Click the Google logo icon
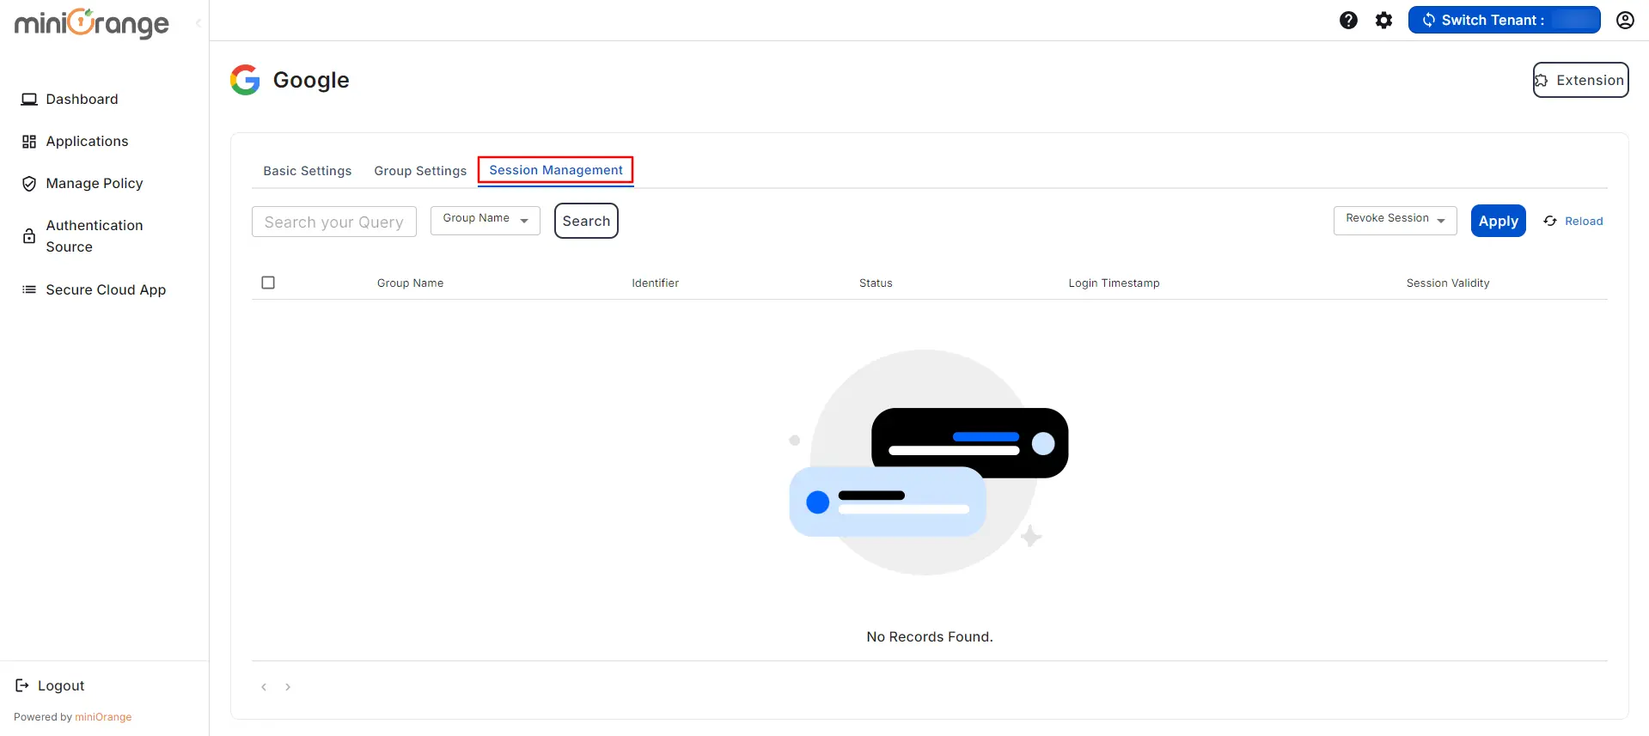 pyautogui.click(x=245, y=80)
